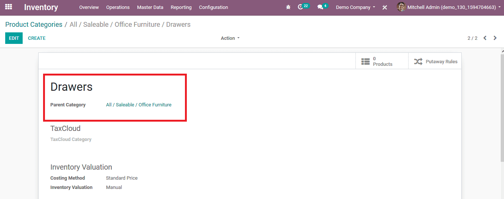Screen dimensions: 504x199
Task: Click the TaxCloud Category label
Action: [71, 139]
